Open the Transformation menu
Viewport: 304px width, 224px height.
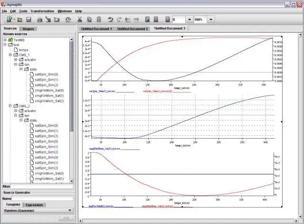[x=42, y=11]
